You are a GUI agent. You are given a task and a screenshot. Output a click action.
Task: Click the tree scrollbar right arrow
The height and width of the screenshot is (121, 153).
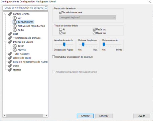pyautogui.click(x=46, y=115)
